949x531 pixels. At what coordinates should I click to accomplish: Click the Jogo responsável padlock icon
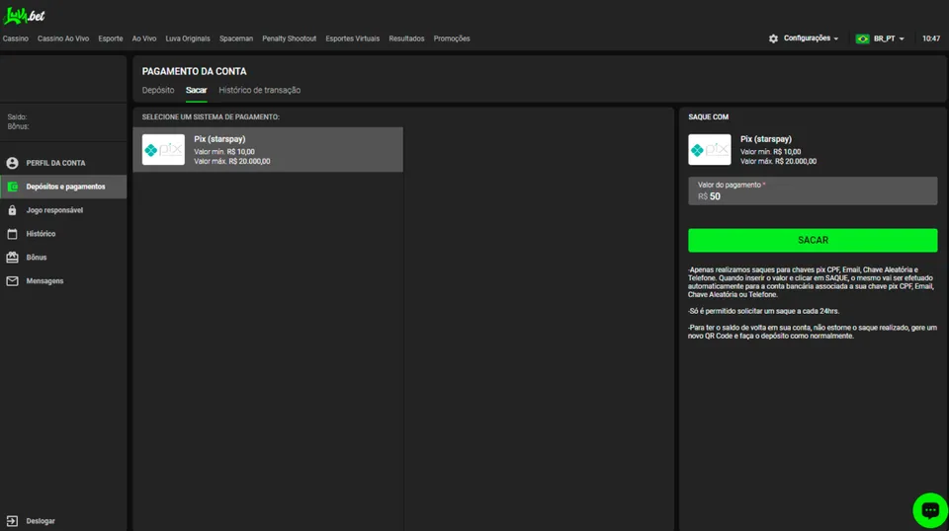(13, 210)
